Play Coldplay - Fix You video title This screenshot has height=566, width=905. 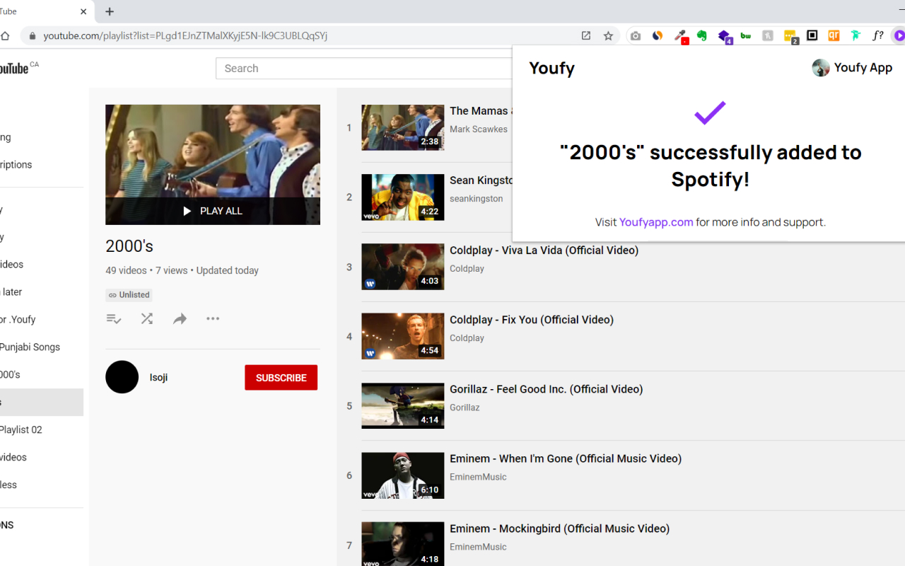pos(532,320)
